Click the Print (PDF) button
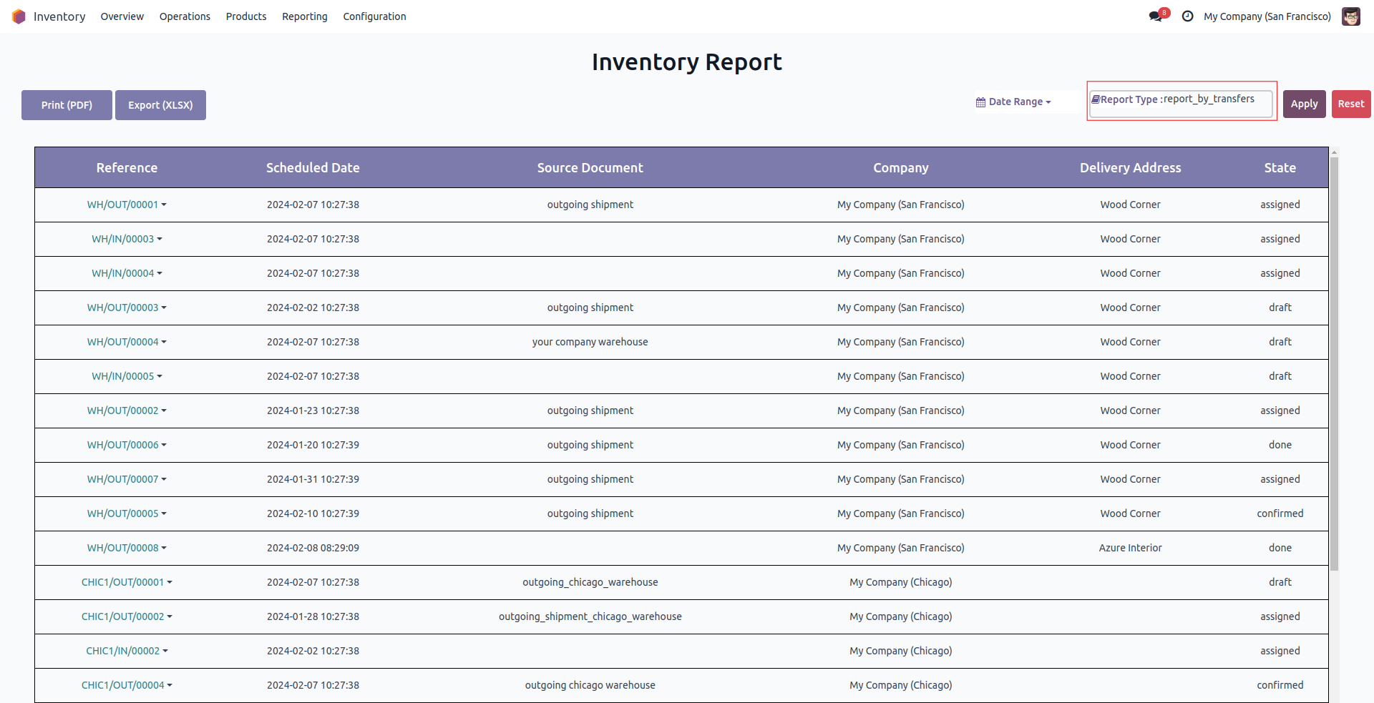This screenshot has height=703, width=1374. pyautogui.click(x=67, y=105)
